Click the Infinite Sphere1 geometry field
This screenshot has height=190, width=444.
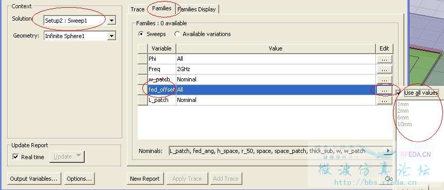click(x=76, y=36)
